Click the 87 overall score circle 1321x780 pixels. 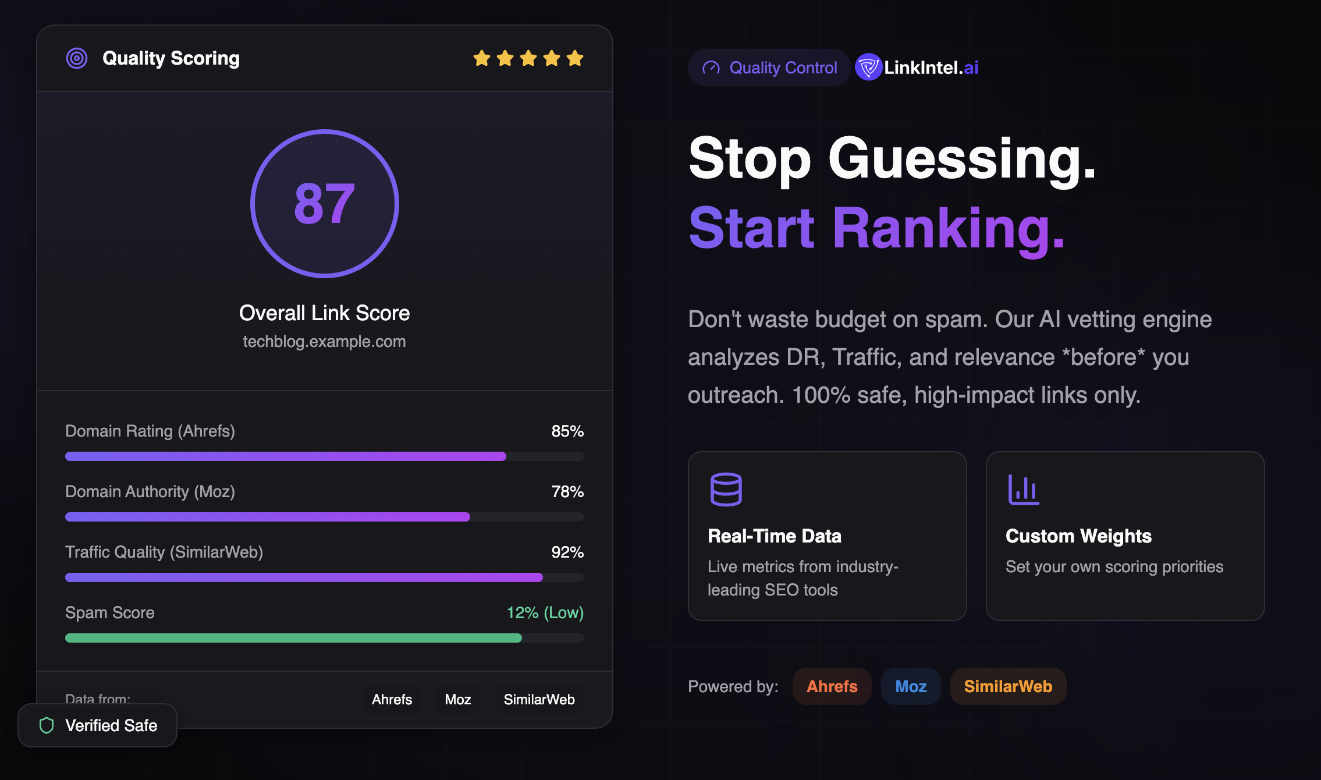click(324, 204)
